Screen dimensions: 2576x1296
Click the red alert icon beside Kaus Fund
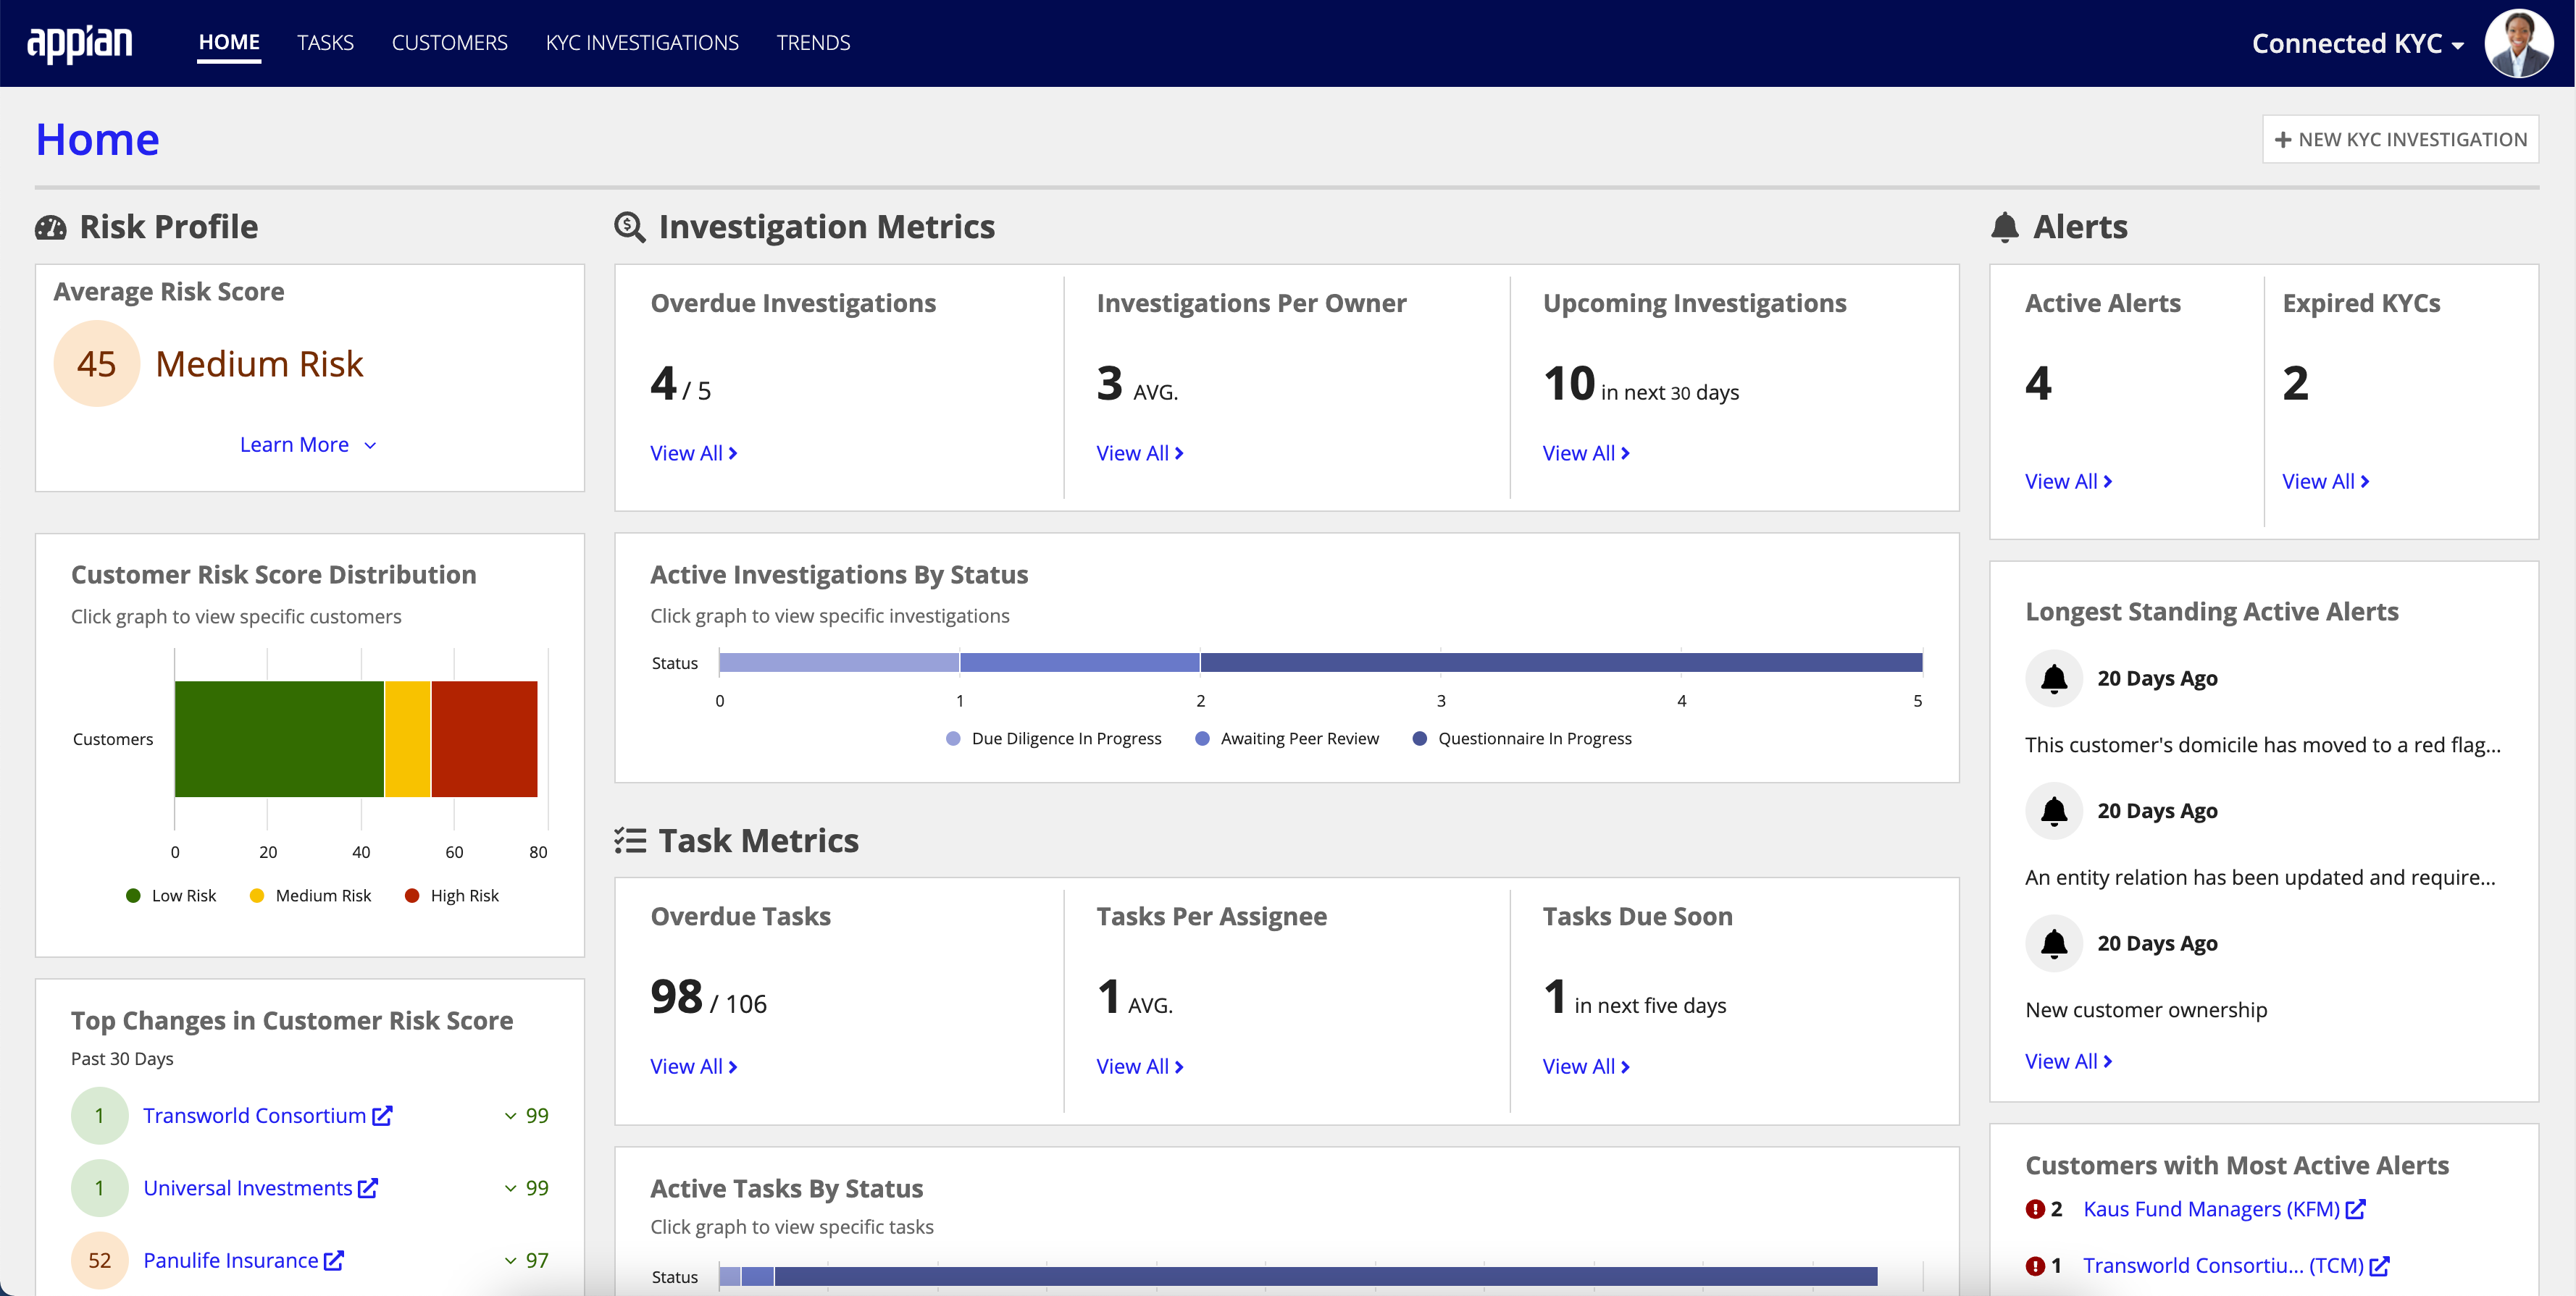tap(2035, 1209)
